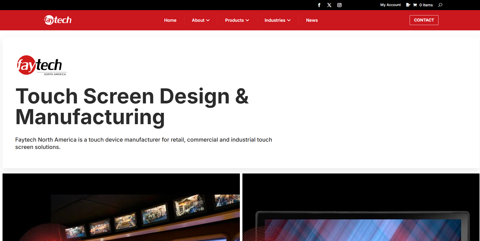Click the control room monitors image
This screenshot has height=241, width=480.
121,207
